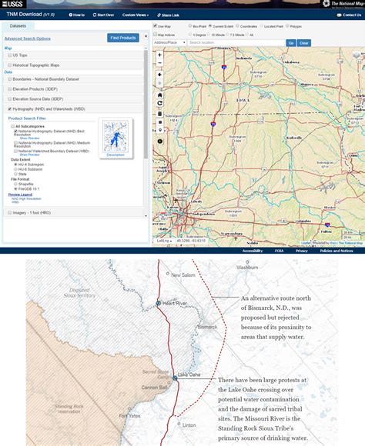Click Show Preview under NHD Best Resolution

point(29,138)
